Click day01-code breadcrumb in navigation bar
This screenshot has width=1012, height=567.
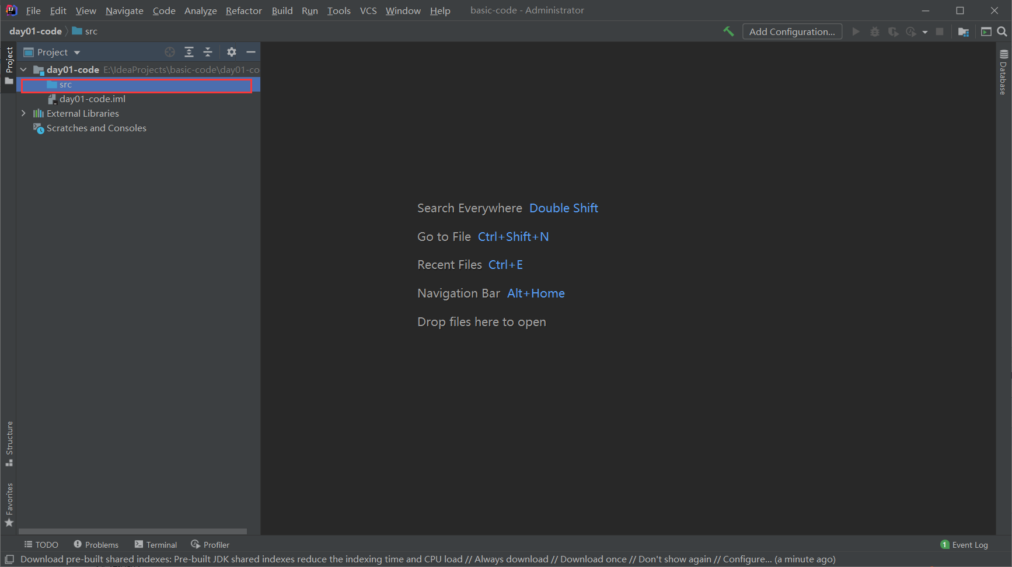pos(36,32)
